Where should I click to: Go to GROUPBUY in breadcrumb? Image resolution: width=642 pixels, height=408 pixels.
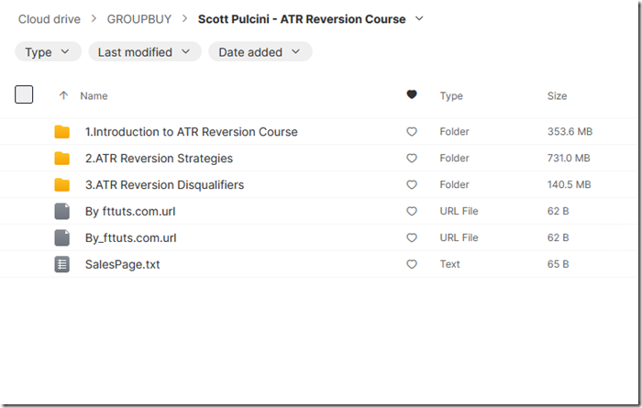point(139,19)
